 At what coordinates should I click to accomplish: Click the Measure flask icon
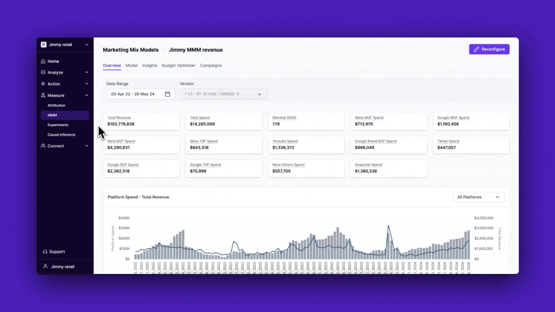click(43, 95)
